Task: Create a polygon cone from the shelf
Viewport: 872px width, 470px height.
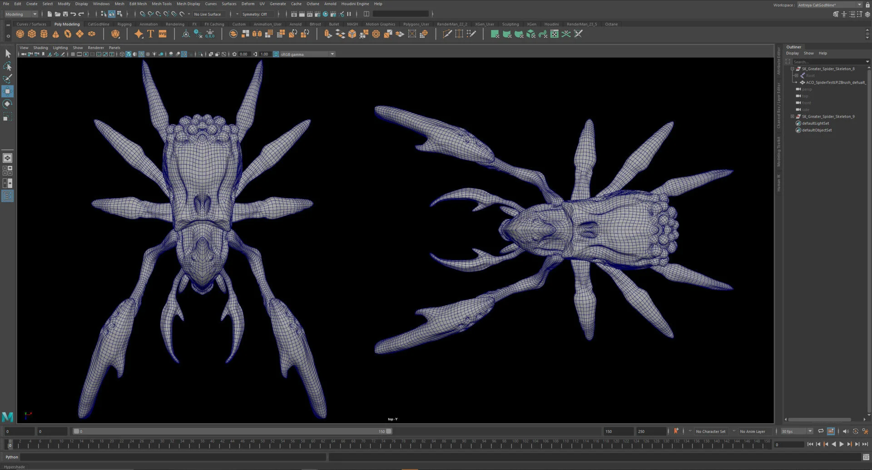Action: [x=55, y=34]
